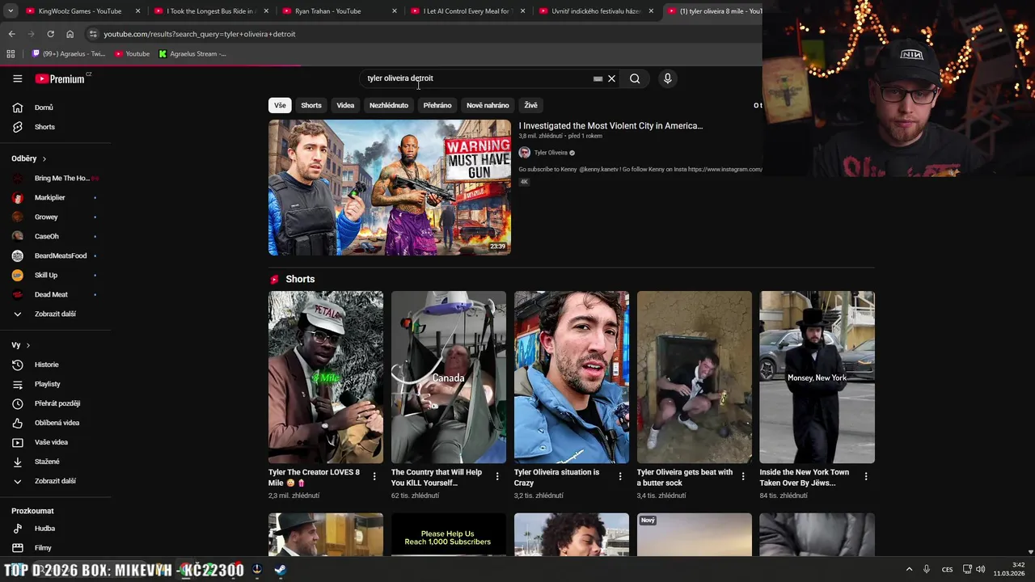Open Tyler Oliveira channel link
The image size is (1035, 582).
point(551,153)
